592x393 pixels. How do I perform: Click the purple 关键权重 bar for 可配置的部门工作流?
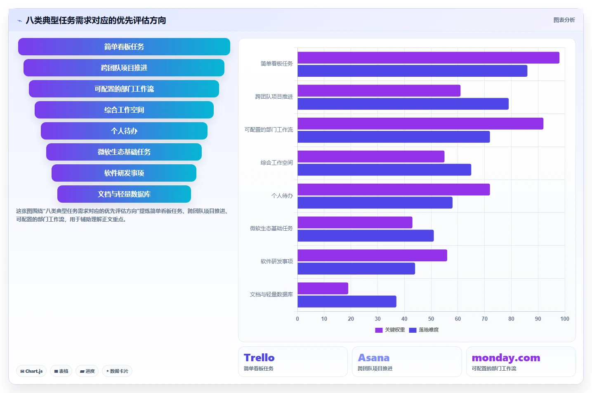pyautogui.click(x=420, y=124)
